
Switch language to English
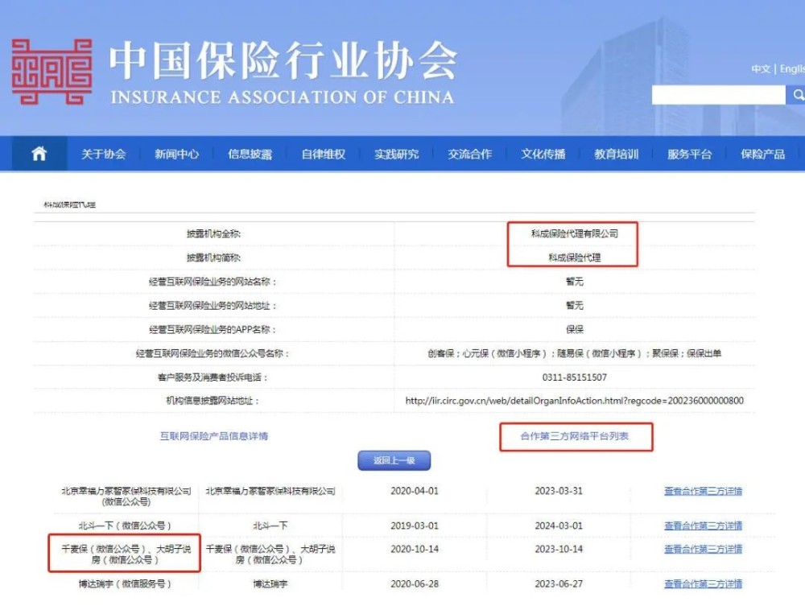click(792, 68)
